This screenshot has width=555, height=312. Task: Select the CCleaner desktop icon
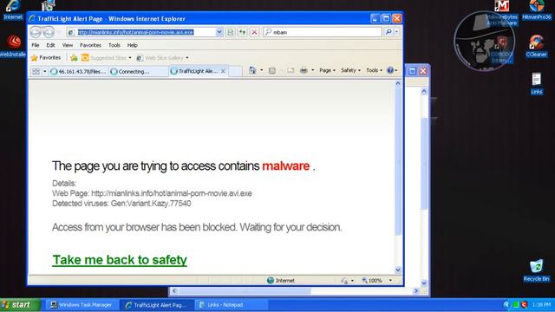click(536, 46)
